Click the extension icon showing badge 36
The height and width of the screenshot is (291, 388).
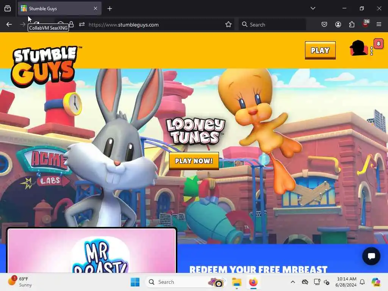(366, 24)
